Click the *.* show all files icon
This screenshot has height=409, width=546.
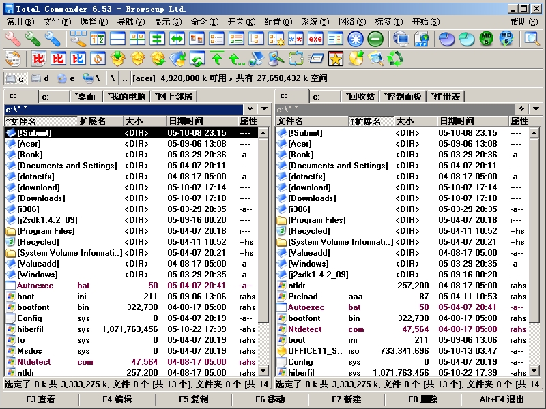pos(296,39)
